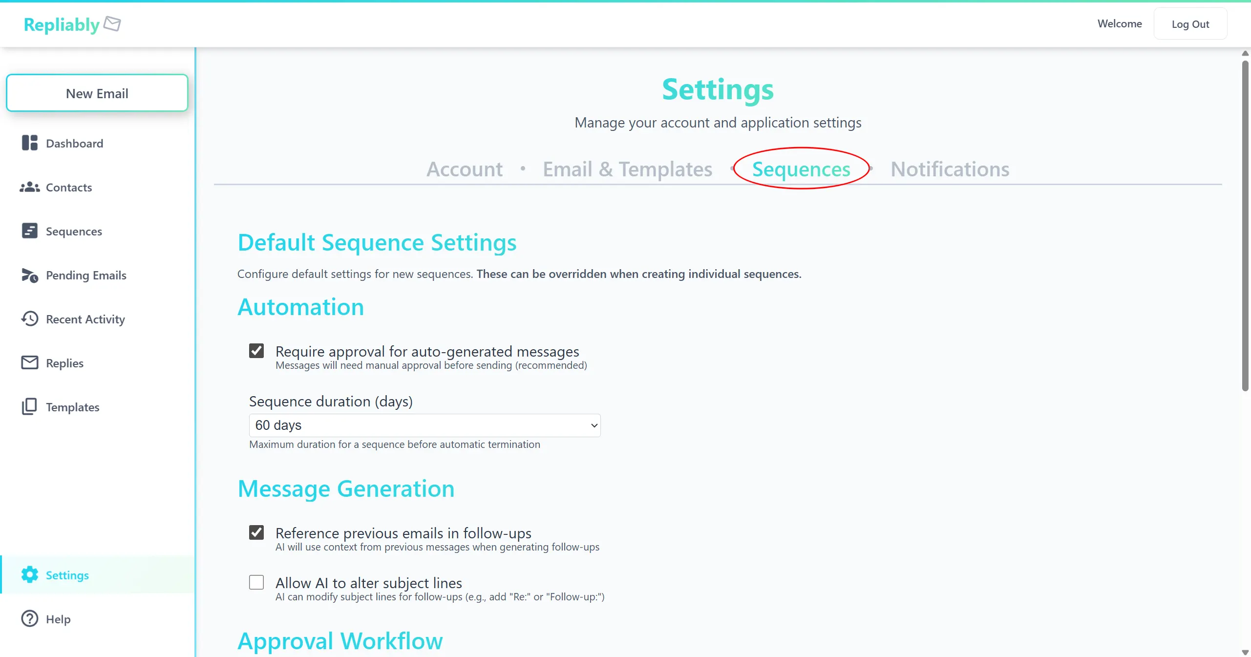Open the Email & Templates tab
1251x657 pixels.
tap(627, 169)
